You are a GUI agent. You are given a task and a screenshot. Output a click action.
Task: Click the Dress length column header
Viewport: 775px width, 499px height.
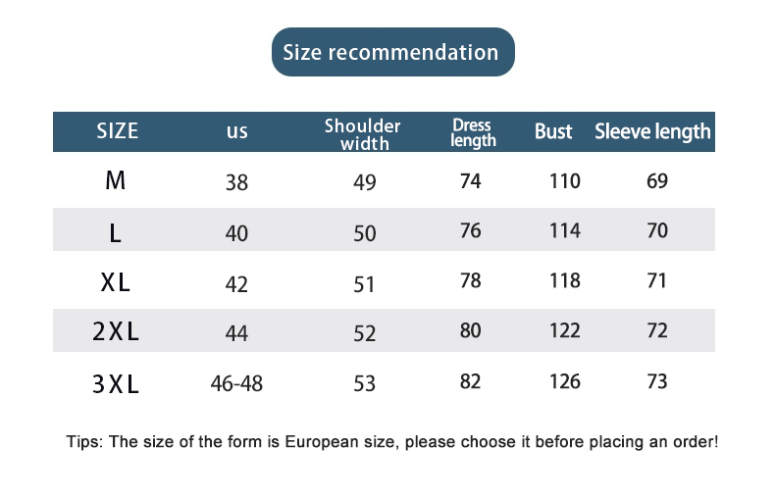[x=473, y=132]
